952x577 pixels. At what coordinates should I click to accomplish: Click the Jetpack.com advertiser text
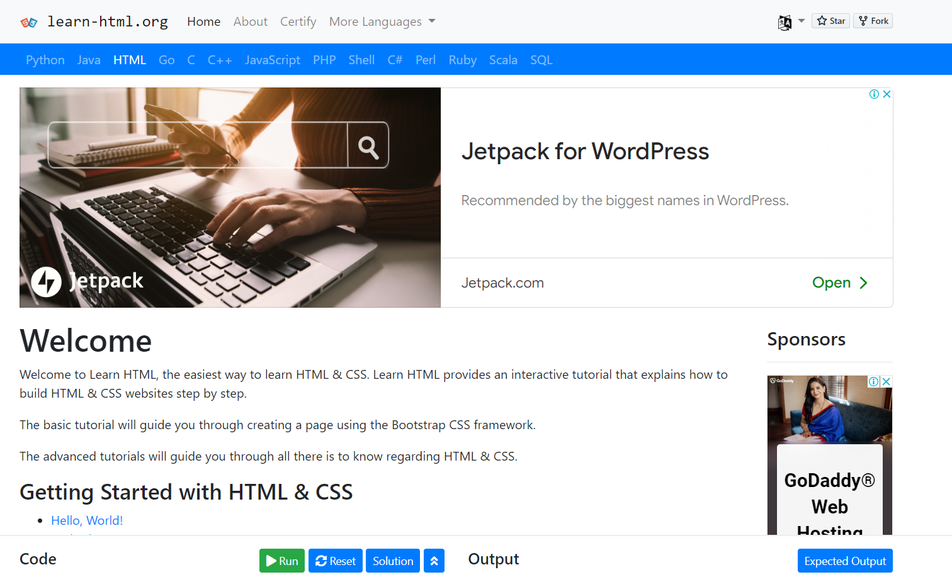[502, 283]
